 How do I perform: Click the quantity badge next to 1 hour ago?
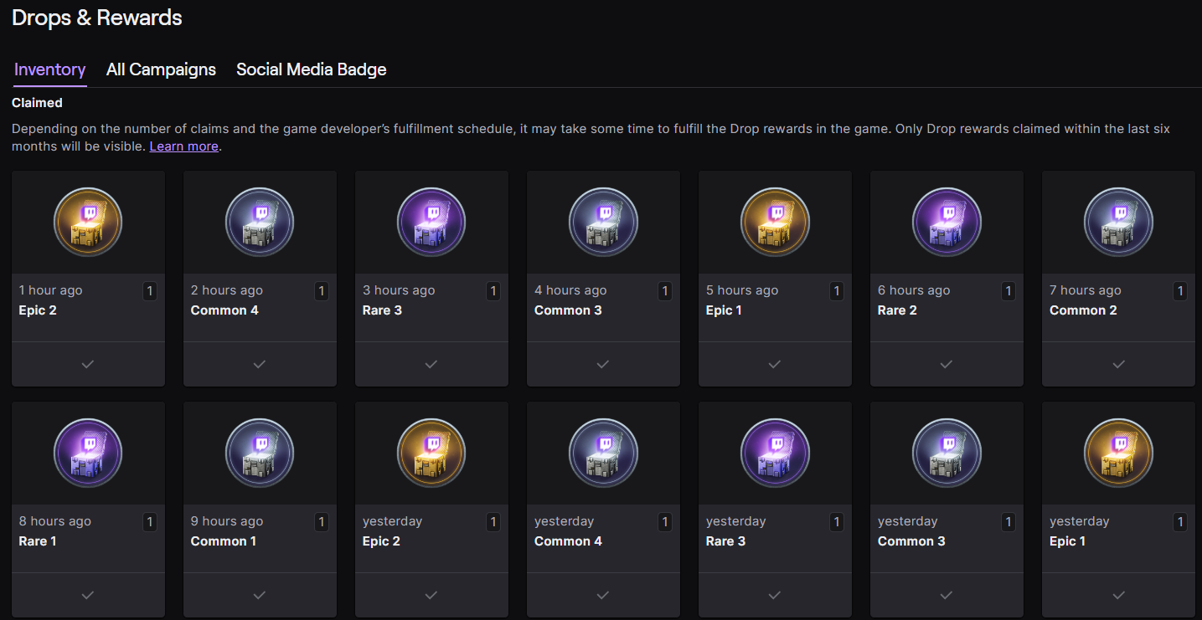pyautogui.click(x=150, y=291)
